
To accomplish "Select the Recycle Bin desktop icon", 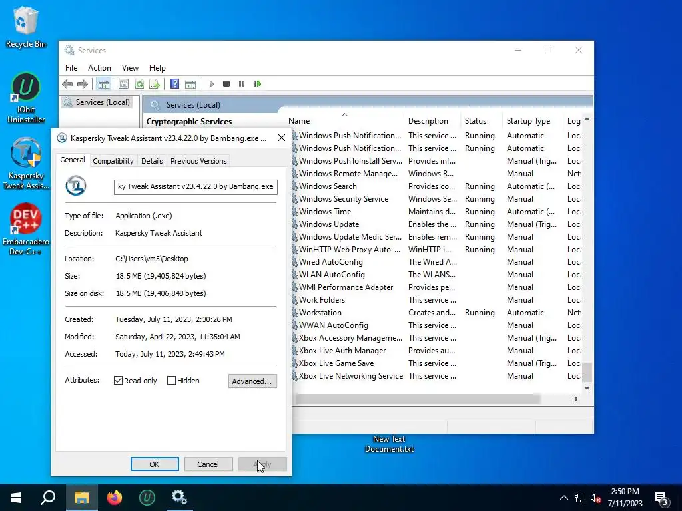I will (26, 27).
